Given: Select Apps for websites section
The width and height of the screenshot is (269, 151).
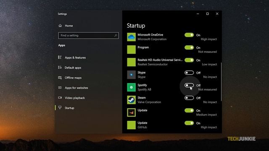Looking at the screenshot, I should [x=76, y=88].
